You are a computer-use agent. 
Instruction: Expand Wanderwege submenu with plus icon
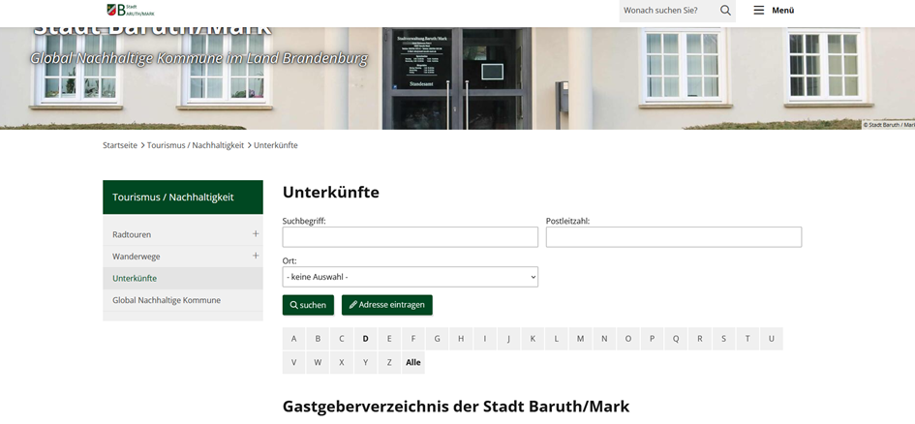pos(256,257)
